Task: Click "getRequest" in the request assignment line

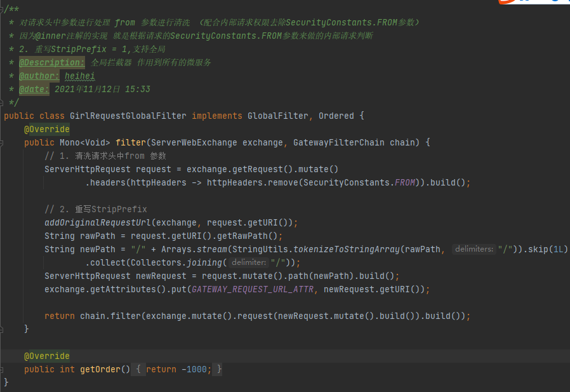Action: coord(257,169)
